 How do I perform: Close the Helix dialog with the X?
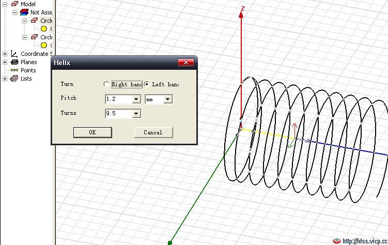(185, 63)
